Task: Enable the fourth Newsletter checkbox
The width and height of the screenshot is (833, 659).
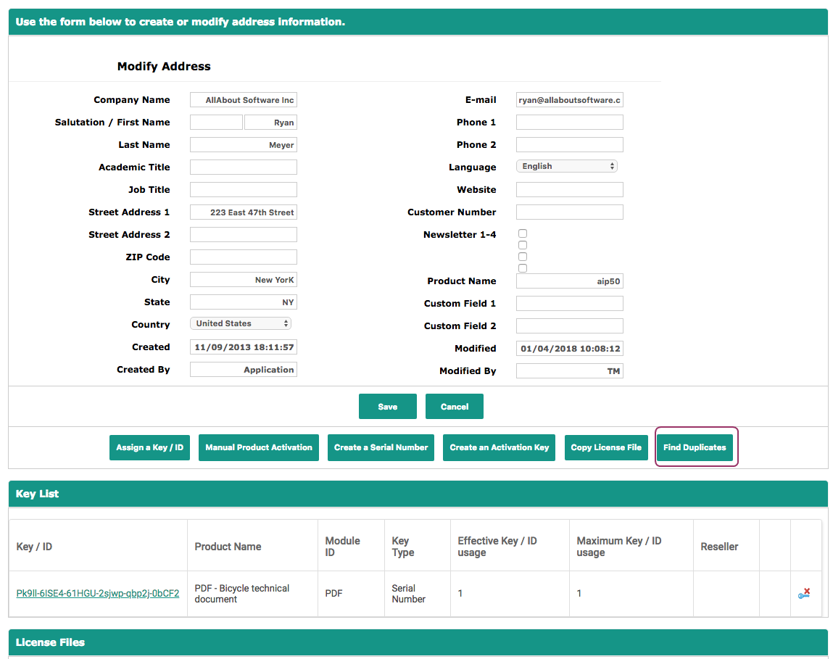Action: tap(523, 268)
